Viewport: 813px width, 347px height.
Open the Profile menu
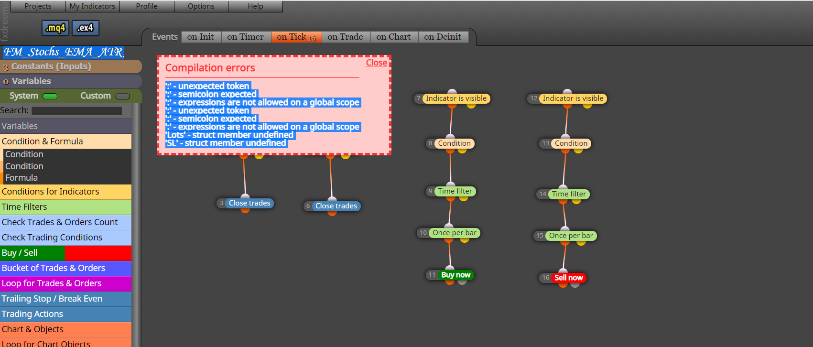click(147, 6)
